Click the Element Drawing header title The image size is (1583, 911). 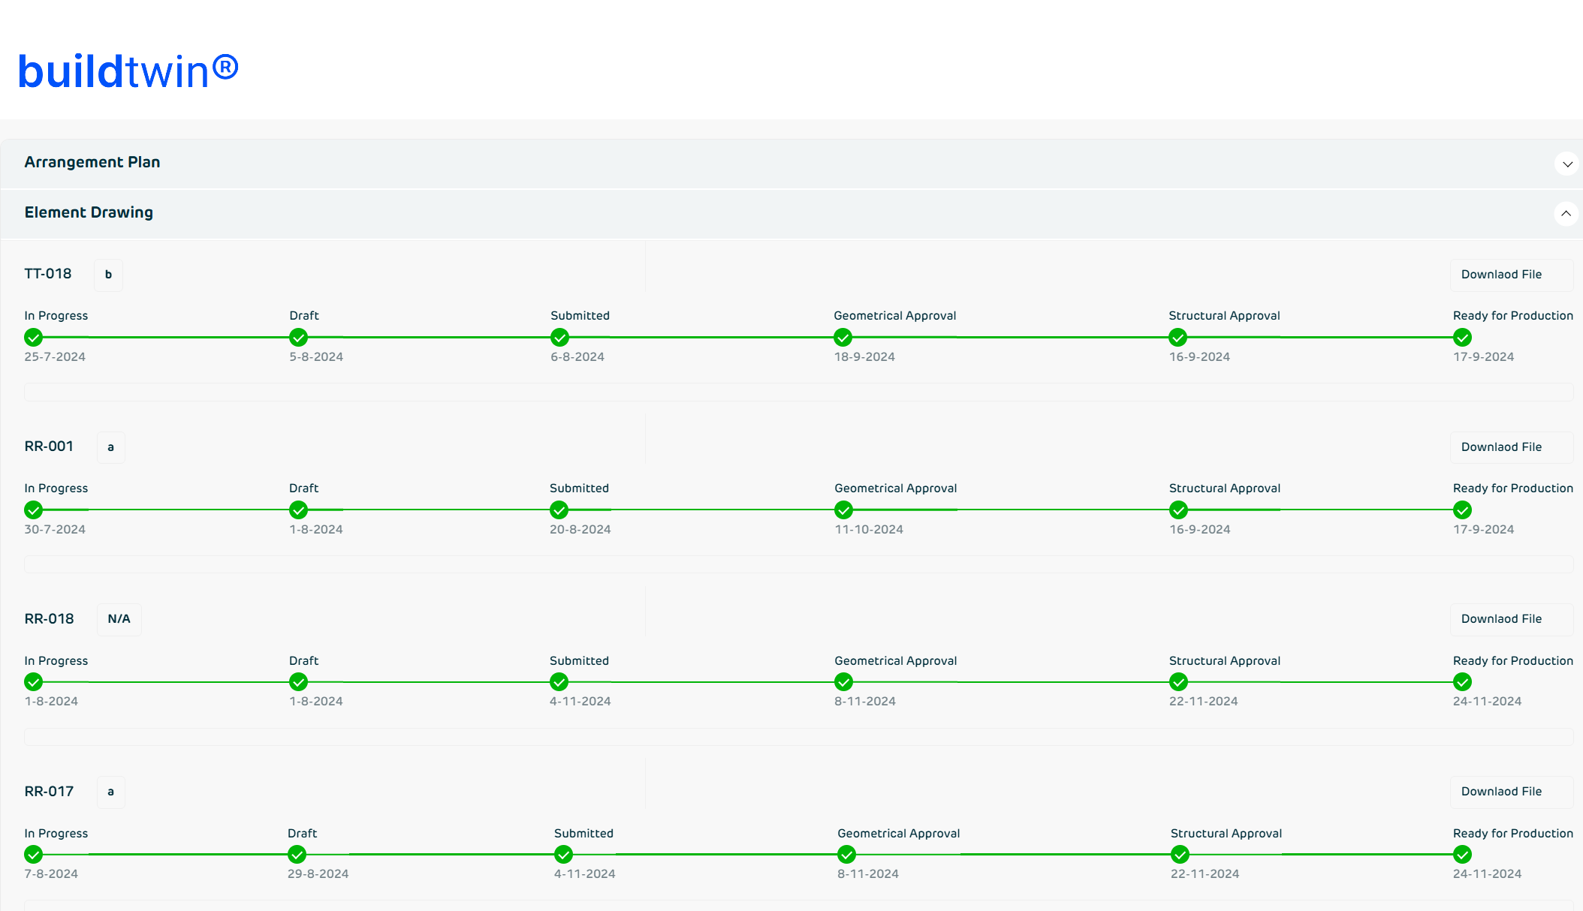point(89,212)
